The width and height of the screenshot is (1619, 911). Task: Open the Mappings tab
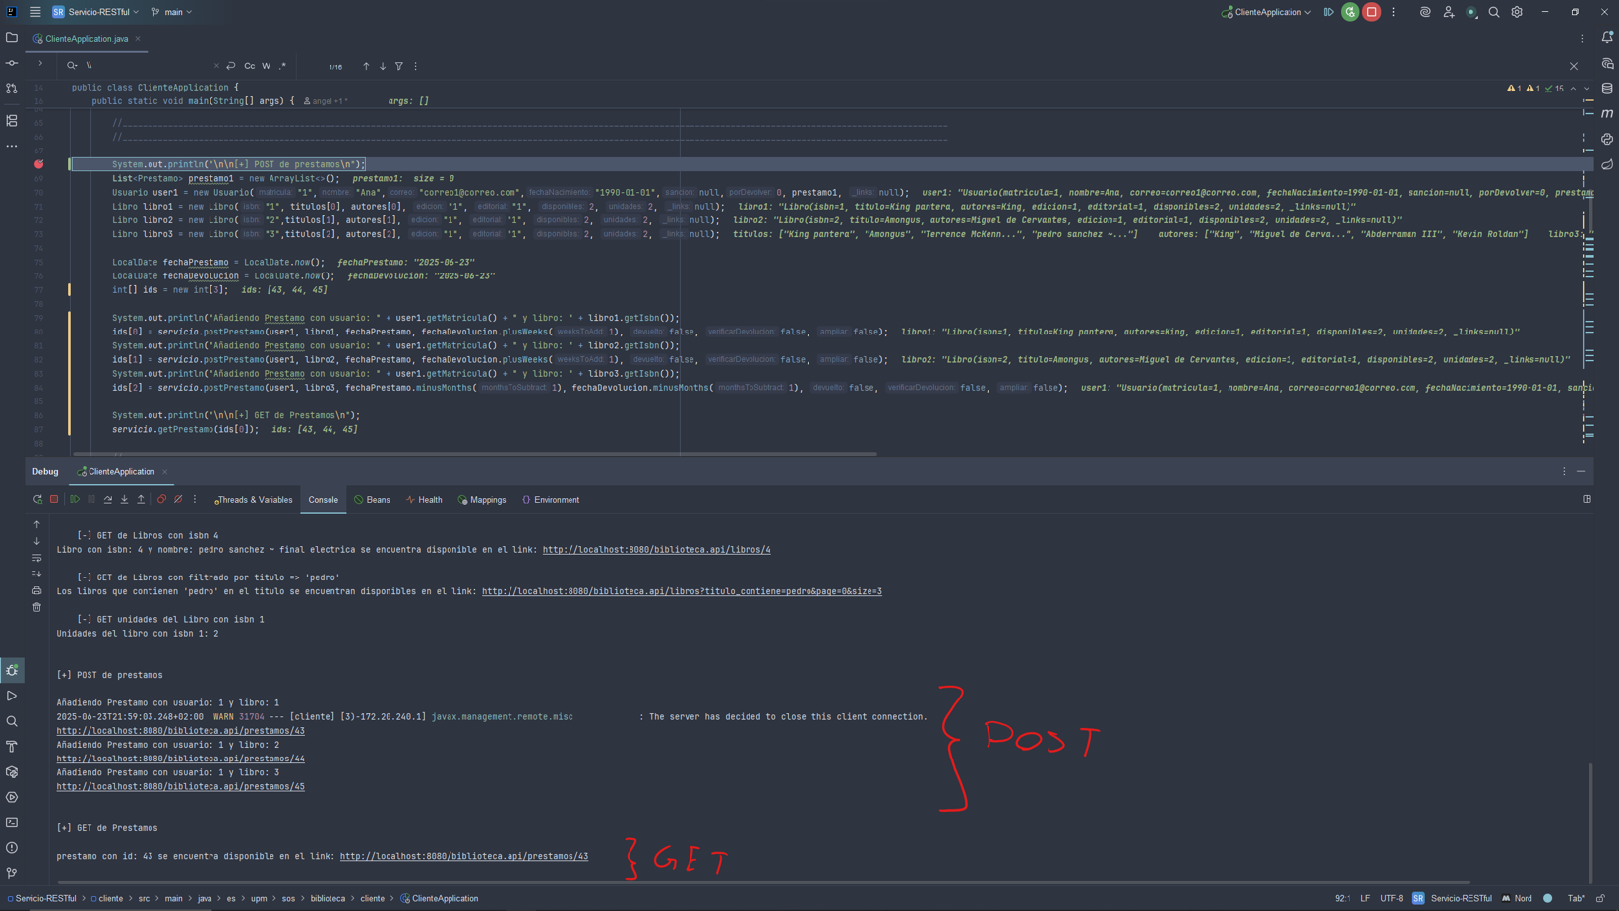click(x=482, y=500)
